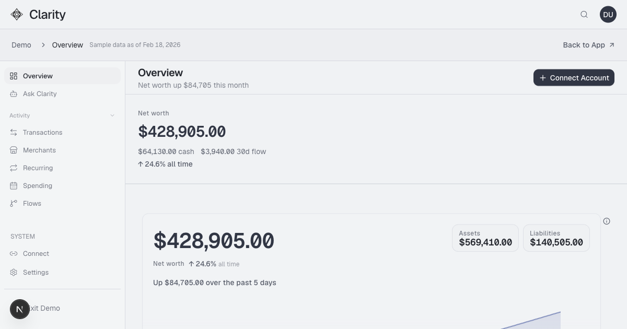Click the info icon beside net worth card
Image resolution: width=627 pixels, height=329 pixels.
pyautogui.click(x=607, y=221)
